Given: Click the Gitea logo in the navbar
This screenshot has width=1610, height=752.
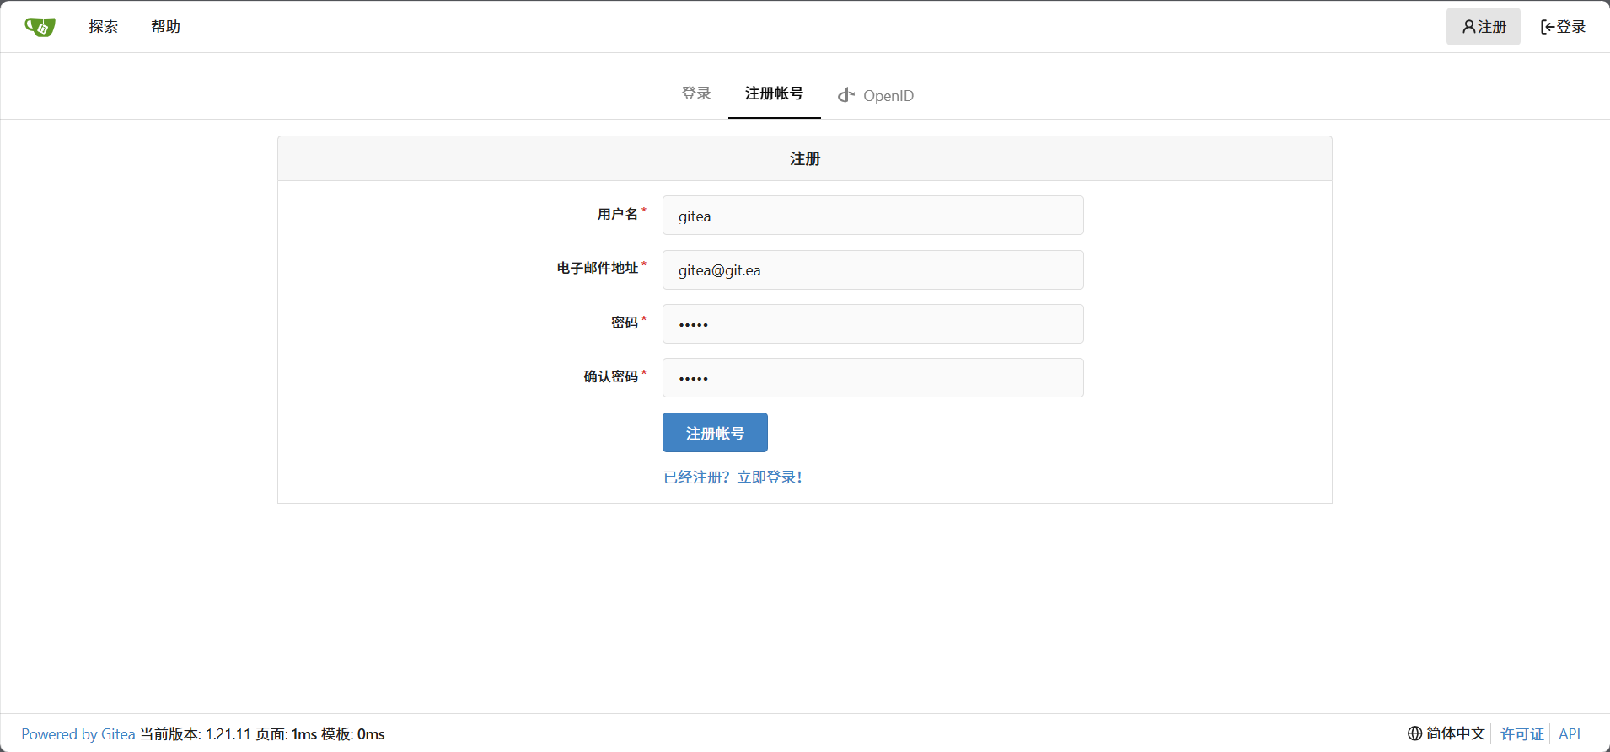Looking at the screenshot, I should pyautogui.click(x=40, y=27).
